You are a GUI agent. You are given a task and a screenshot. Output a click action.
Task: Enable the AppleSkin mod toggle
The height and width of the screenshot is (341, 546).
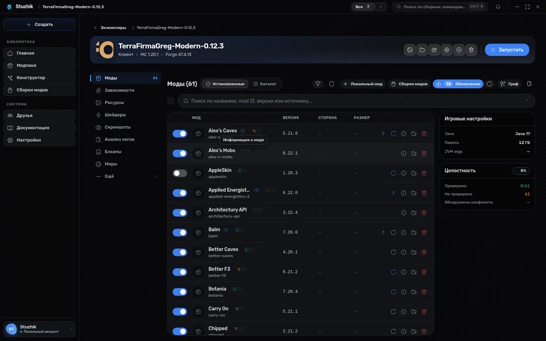click(x=180, y=173)
